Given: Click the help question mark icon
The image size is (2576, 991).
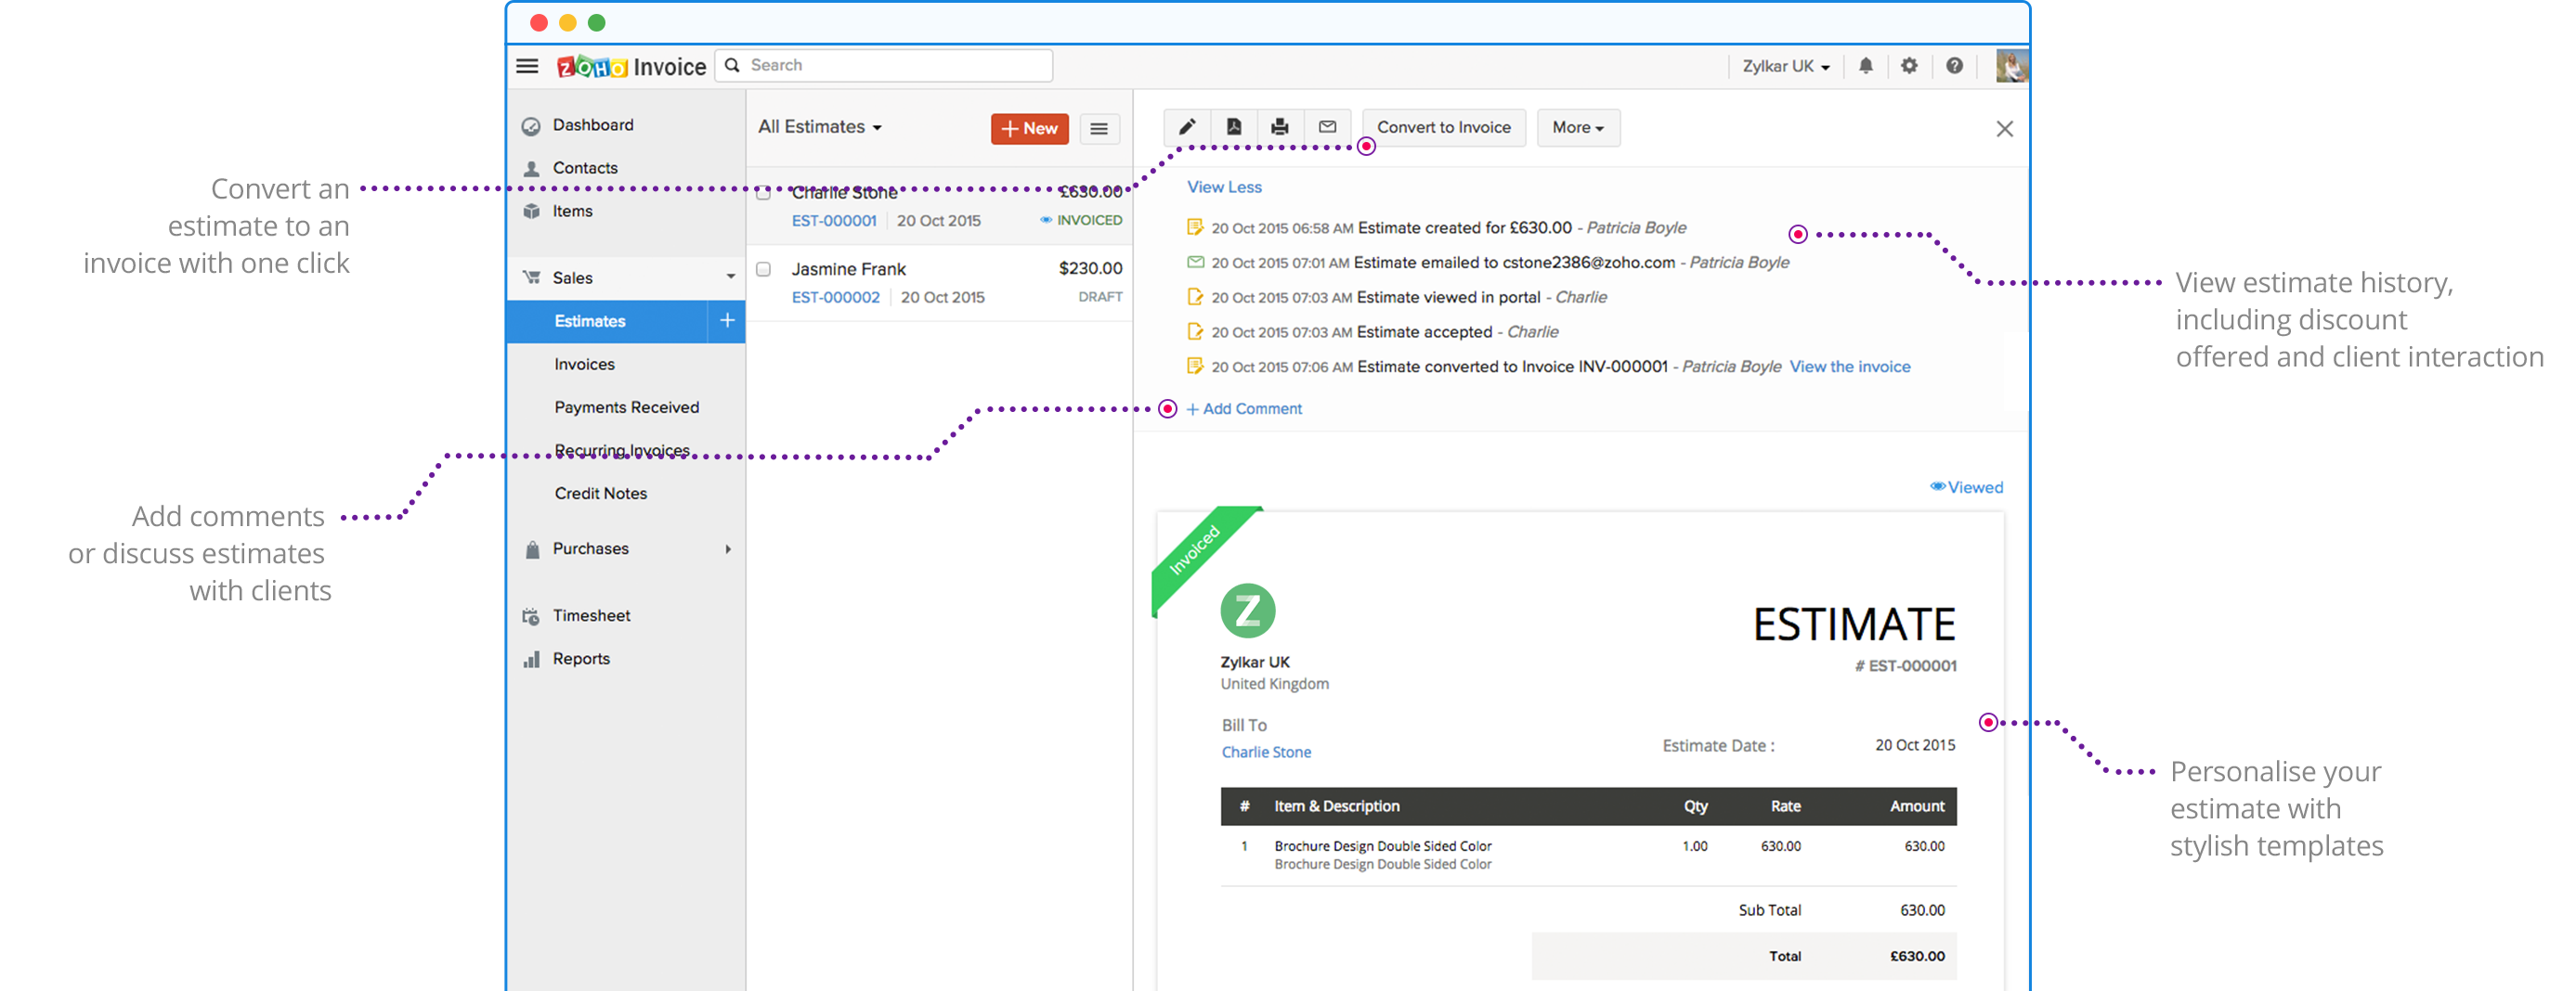Looking at the screenshot, I should coord(1954,66).
